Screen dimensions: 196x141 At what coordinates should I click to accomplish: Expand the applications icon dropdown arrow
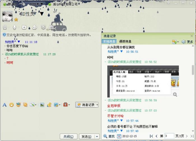tap(55, 27)
